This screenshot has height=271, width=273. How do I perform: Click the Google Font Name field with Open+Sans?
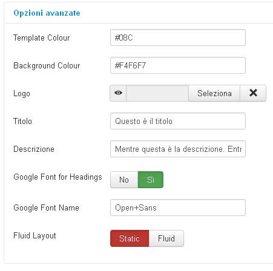pyautogui.click(x=178, y=207)
